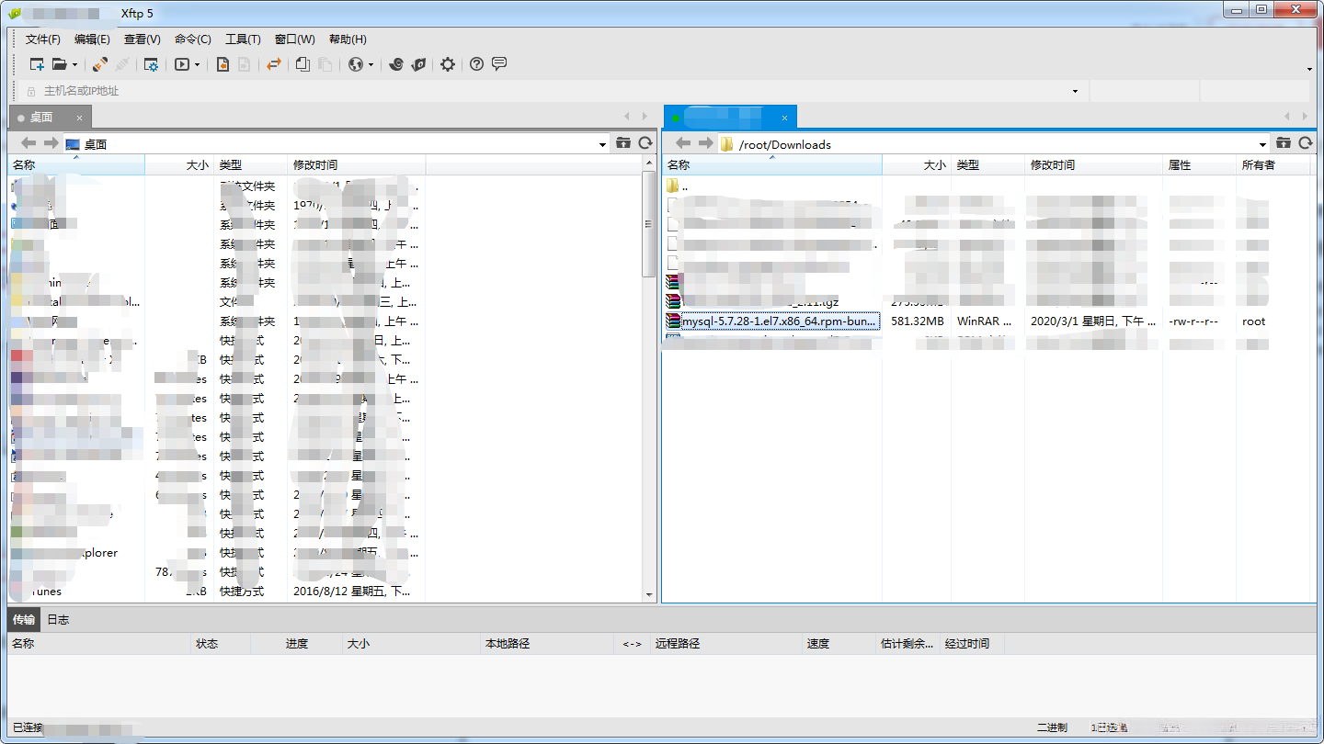This screenshot has height=744, width=1324.
Task: Expand the remote path dropdown
Action: [1263, 144]
